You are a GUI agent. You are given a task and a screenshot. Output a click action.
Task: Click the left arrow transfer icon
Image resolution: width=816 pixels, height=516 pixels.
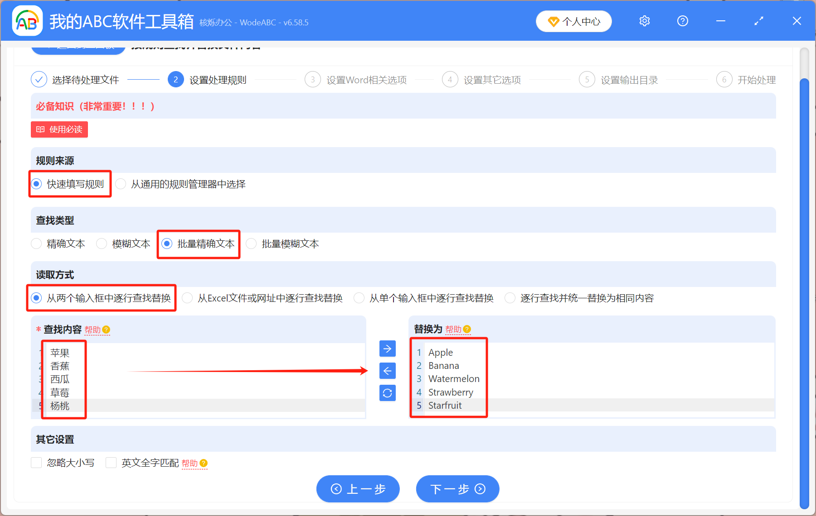coord(387,371)
